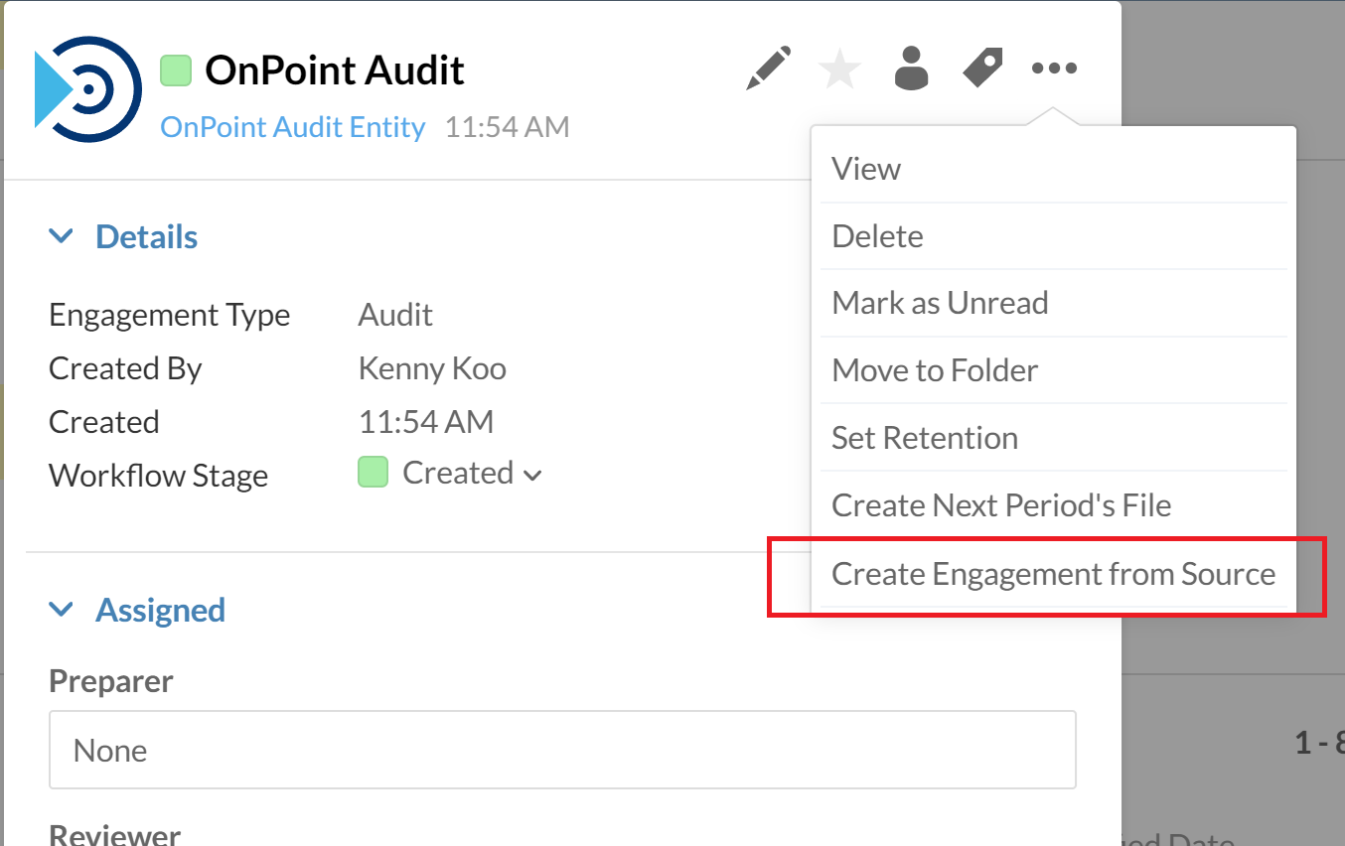
Task: Collapse the Assigned section
Action: 62,610
